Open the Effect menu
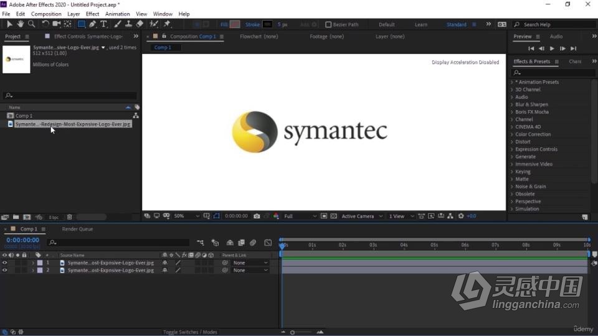The image size is (598, 336). pyautogui.click(x=92, y=14)
